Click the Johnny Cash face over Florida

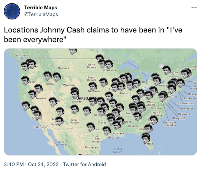tap(145, 138)
